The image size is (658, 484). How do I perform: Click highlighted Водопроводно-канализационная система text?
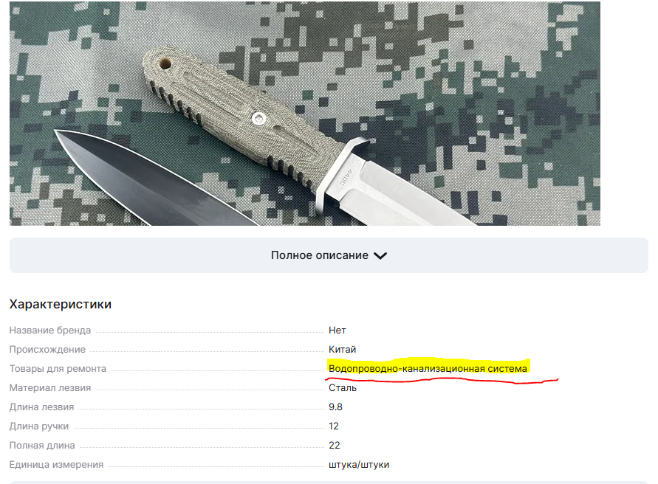(x=428, y=369)
